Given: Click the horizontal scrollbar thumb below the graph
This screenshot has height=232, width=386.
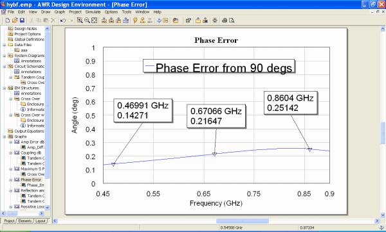Looking at the screenshot, I should 243,221.
